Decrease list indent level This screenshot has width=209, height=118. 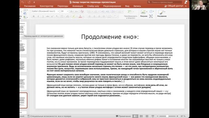pos(103,12)
